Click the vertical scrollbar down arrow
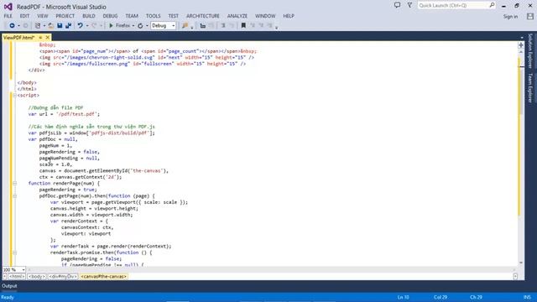Image resolution: width=537 pixels, height=302 pixels. 521,263
